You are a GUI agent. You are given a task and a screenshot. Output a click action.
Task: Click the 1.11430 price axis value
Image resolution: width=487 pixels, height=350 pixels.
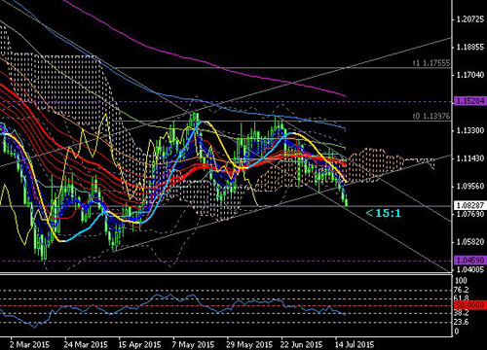pyautogui.click(x=470, y=158)
